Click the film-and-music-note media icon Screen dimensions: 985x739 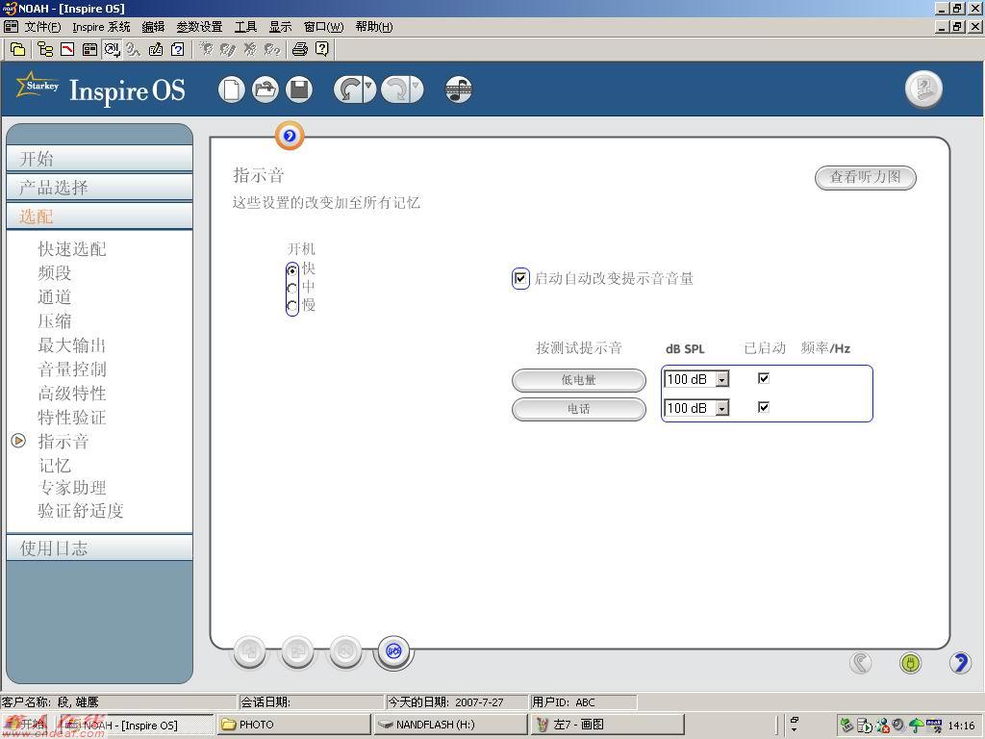click(459, 89)
